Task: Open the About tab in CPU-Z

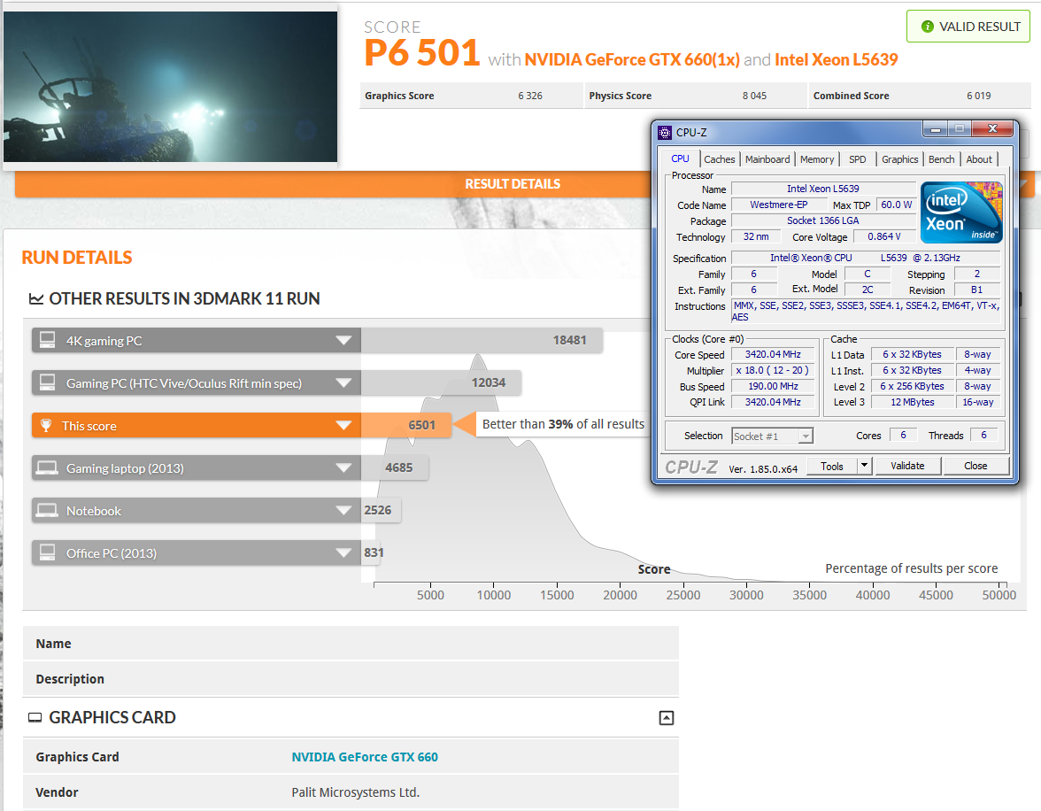Action: (x=979, y=159)
